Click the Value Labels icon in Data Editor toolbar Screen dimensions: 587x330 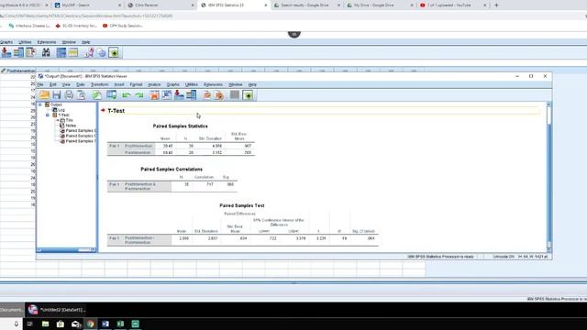[x=89, y=52]
